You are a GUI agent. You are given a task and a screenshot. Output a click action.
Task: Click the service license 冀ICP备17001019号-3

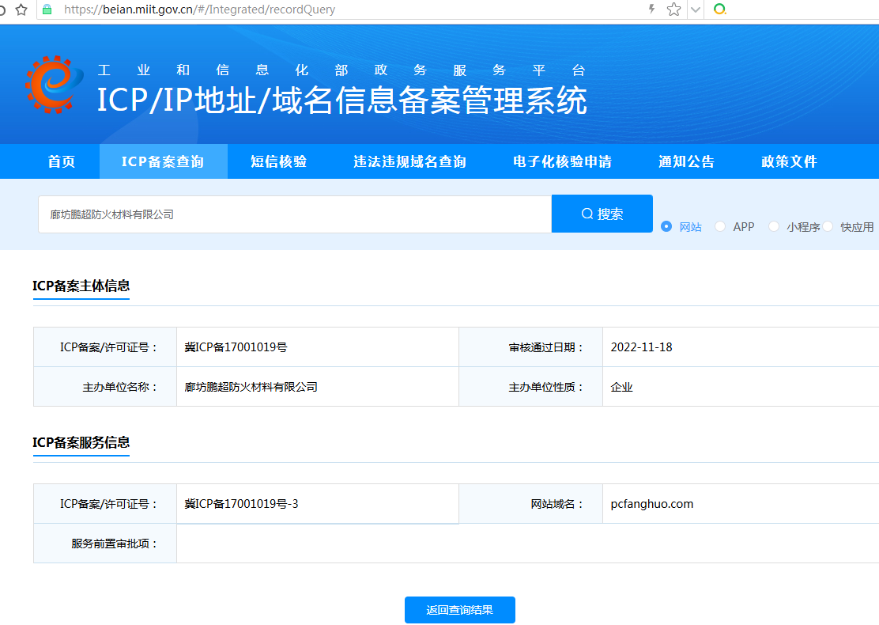(x=242, y=504)
